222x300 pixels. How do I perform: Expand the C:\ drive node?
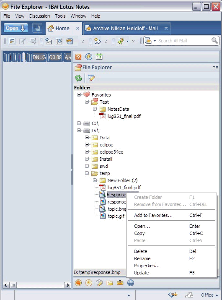click(x=79, y=123)
